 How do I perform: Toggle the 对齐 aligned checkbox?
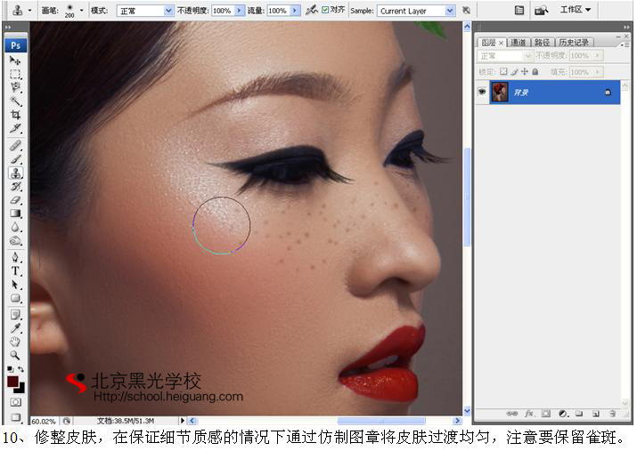tap(325, 10)
